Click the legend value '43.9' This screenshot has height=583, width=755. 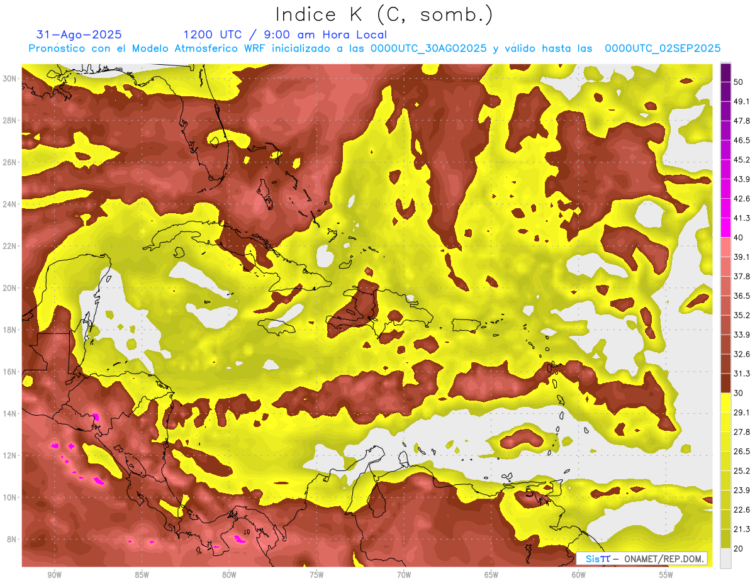point(742,179)
